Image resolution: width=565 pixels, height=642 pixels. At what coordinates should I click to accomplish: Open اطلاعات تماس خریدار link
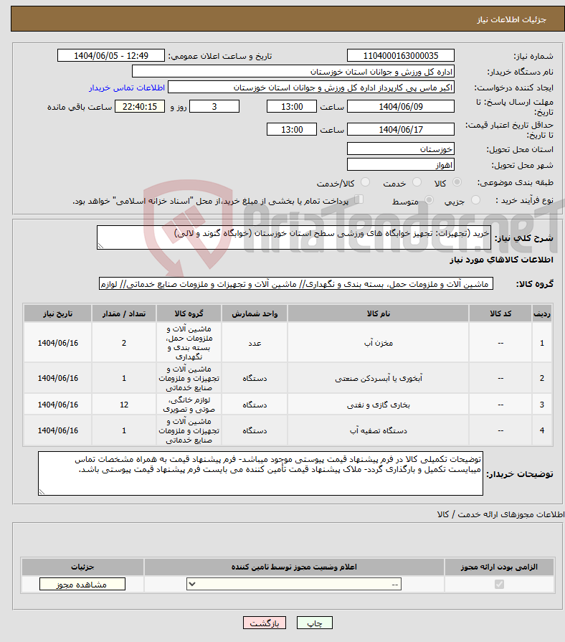[x=127, y=88]
